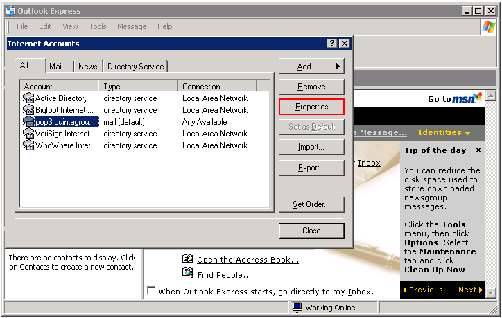Show the Next tip
502x318 pixels.
(470, 290)
